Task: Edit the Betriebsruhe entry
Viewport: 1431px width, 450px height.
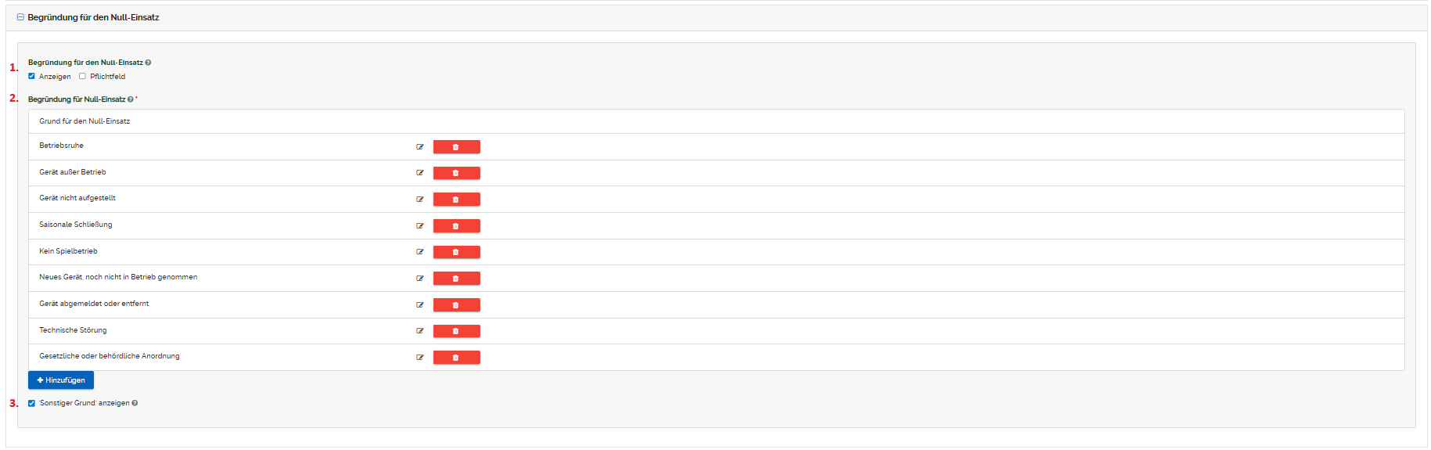Action: pyautogui.click(x=420, y=147)
